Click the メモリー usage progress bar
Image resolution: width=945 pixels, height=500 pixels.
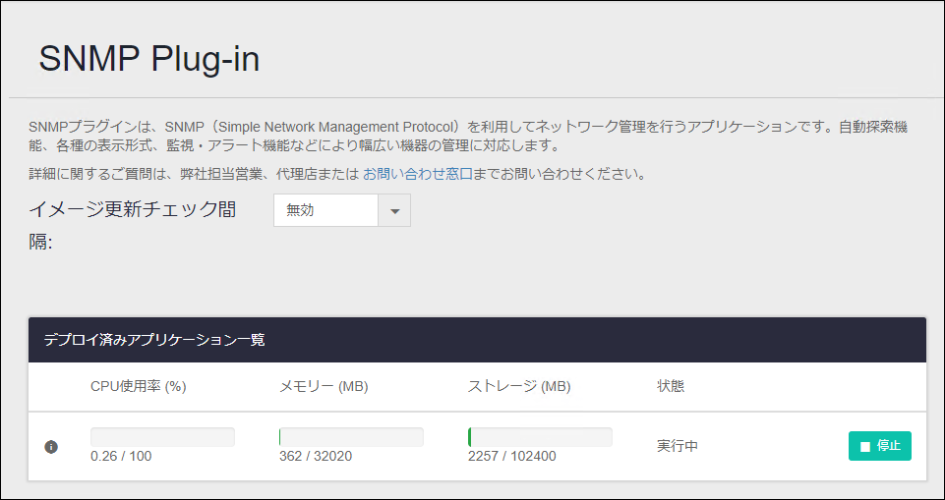(351, 437)
